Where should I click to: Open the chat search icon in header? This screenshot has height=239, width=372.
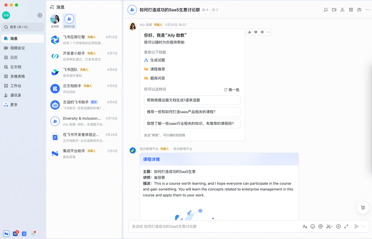[x=326, y=10]
